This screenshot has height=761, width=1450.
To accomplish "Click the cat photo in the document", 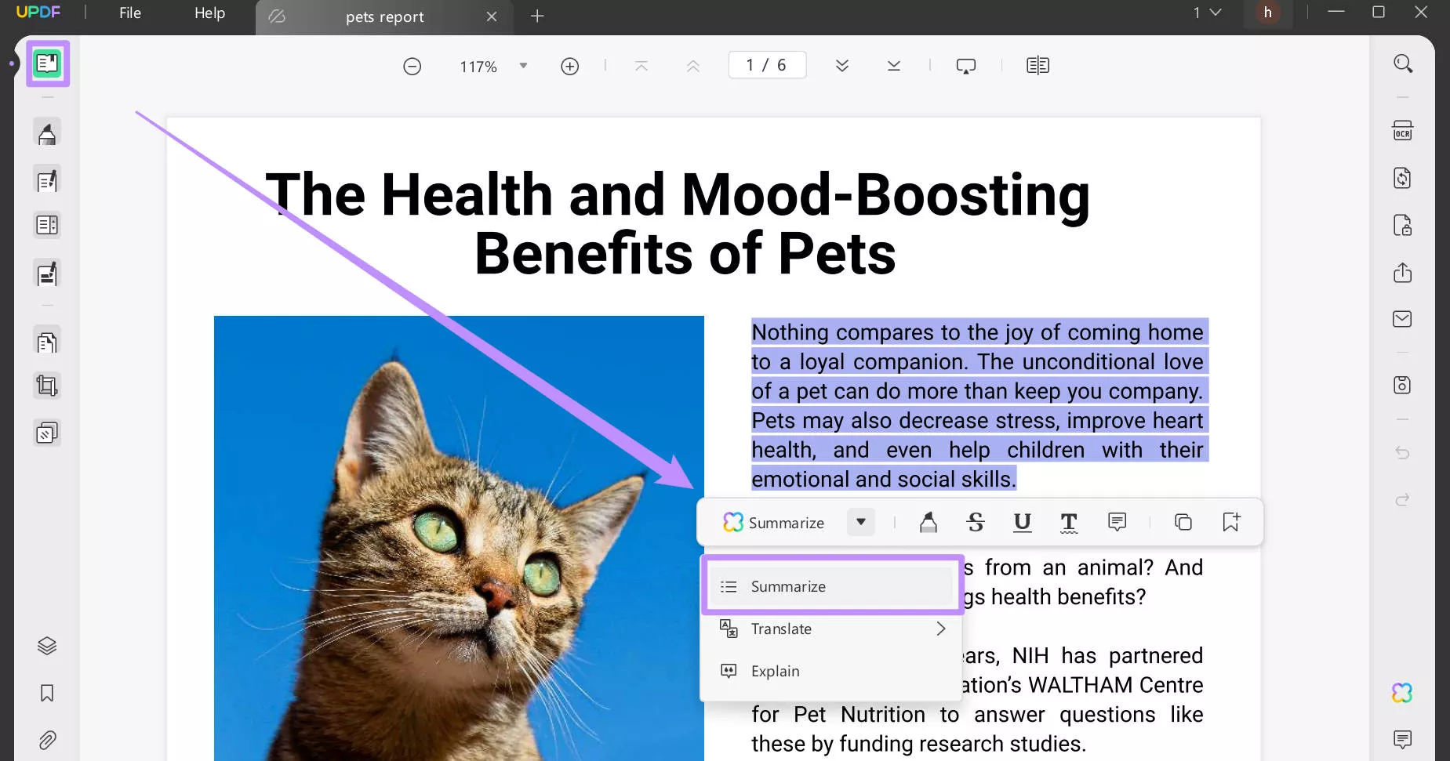I will (x=459, y=538).
